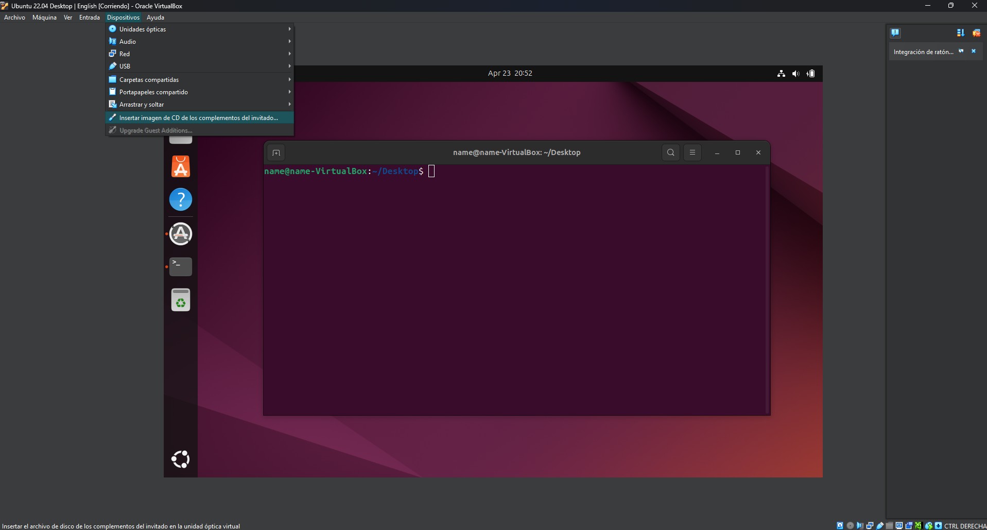This screenshot has height=530, width=987.
Task: Open the Ayuda menu
Action: [x=155, y=18]
